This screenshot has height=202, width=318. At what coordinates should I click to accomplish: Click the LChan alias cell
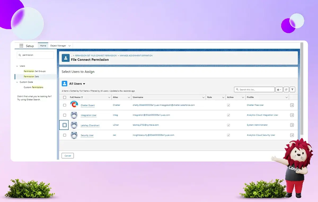coord(116,125)
